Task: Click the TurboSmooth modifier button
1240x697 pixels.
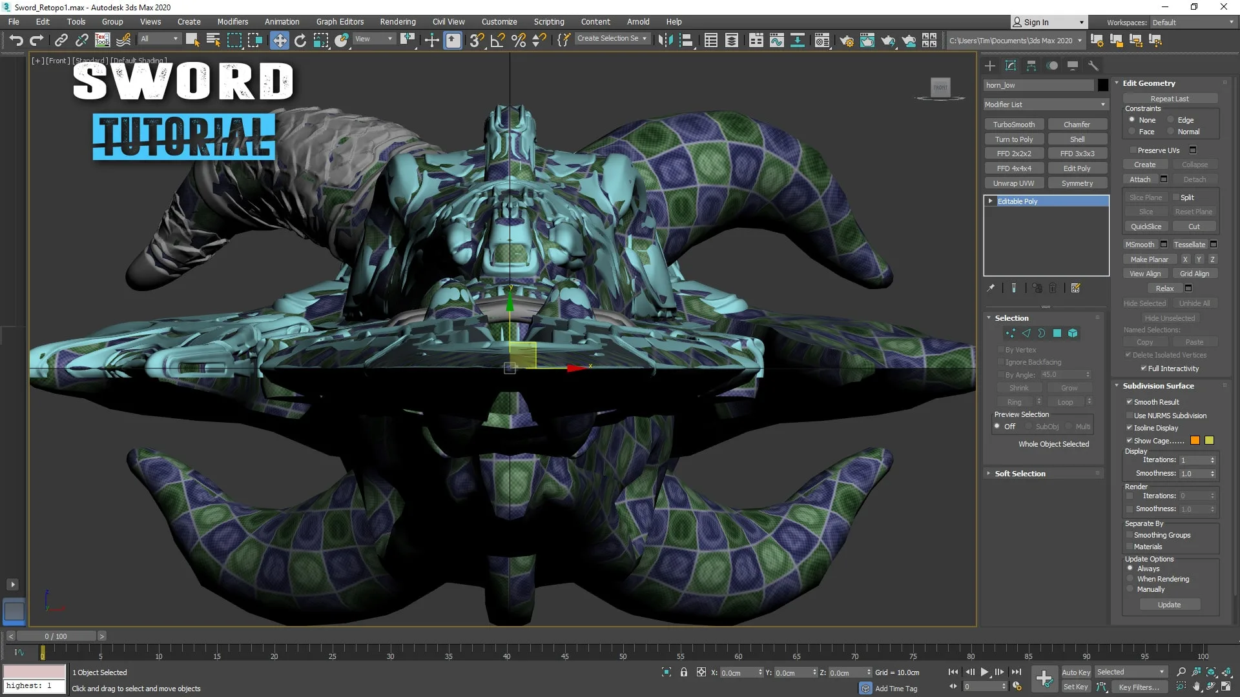Action: pyautogui.click(x=1013, y=125)
